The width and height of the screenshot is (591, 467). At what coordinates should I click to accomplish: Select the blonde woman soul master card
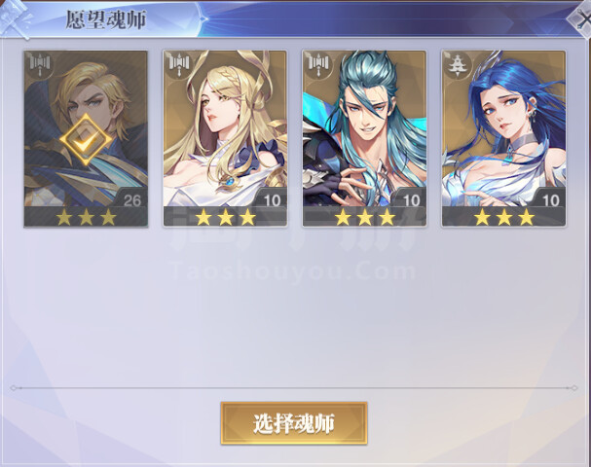(225, 138)
